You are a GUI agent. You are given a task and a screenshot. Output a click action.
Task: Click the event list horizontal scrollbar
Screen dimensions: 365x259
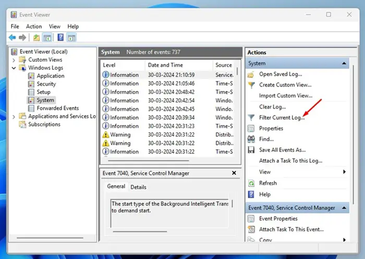148,161
